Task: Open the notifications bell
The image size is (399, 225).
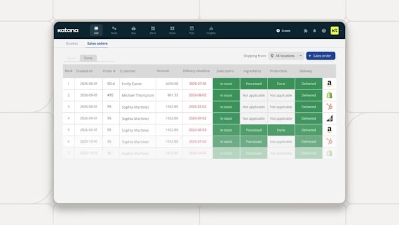Action: pyautogui.click(x=315, y=31)
